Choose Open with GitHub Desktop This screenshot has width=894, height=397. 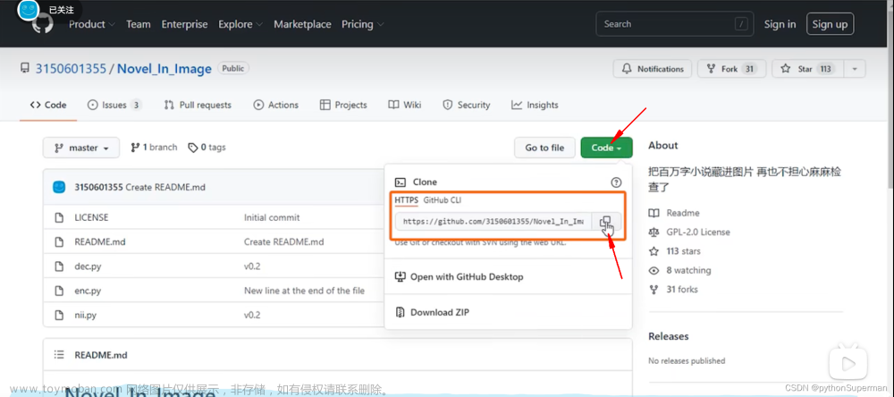(459, 276)
